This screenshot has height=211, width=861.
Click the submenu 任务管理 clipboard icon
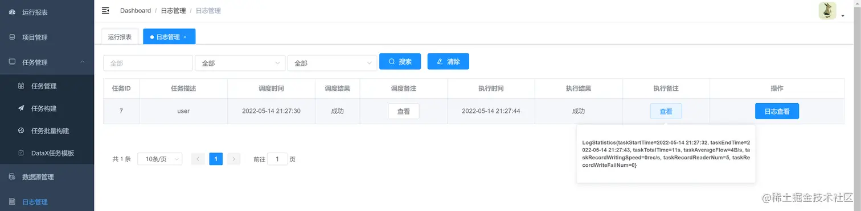tap(21, 86)
